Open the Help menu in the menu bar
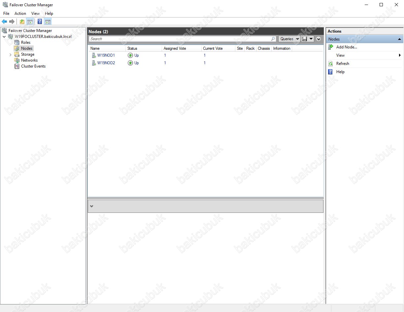This screenshot has height=312, width=404. tap(49, 14)
